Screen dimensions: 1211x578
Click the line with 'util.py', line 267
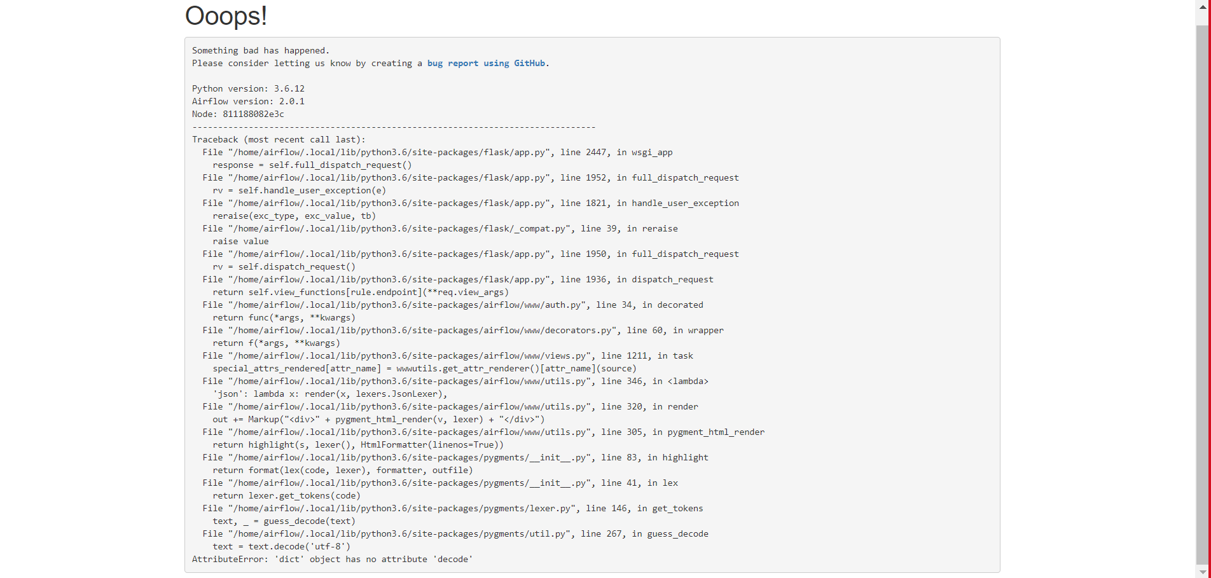click(455, 533)
